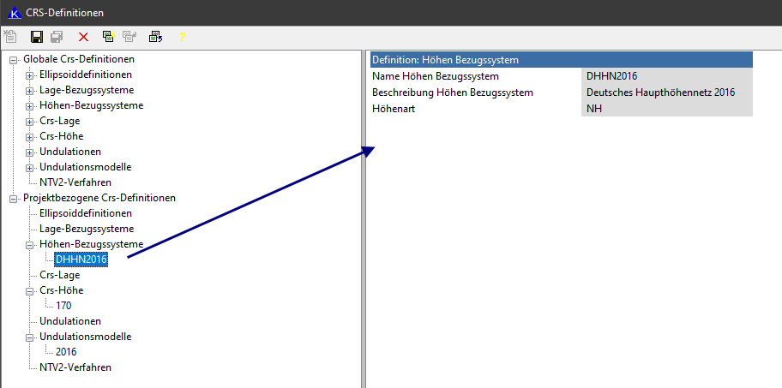The width and height of the screenshot is (782, 388).
Task: Select the DHHN2016 tree entry
Action: pos(81,260)
